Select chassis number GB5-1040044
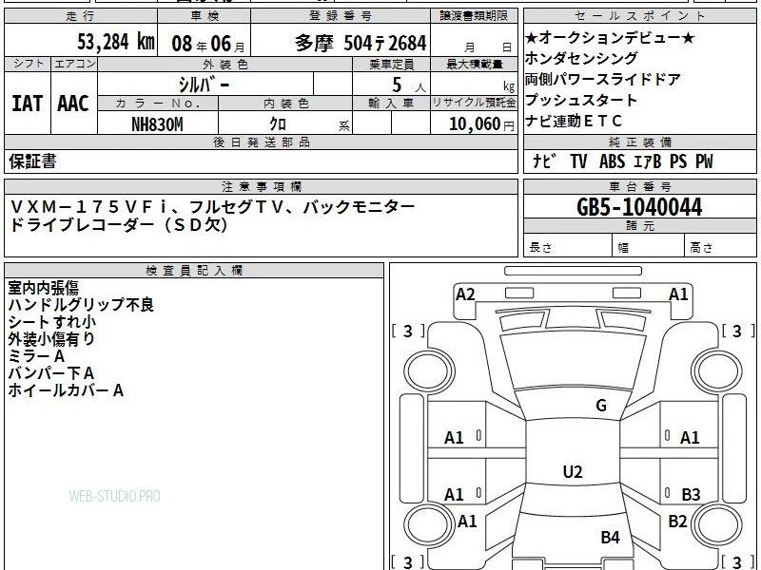This screenshot has height=570, width=761. point(639,207)
